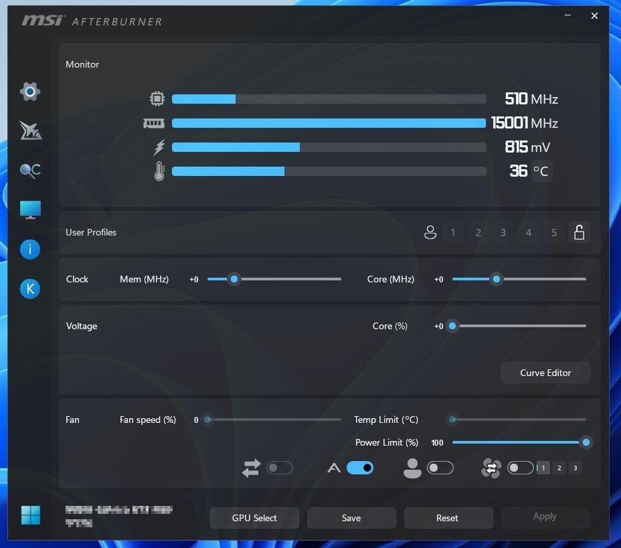Click the Windows Start button in the corner

point(29,515)
